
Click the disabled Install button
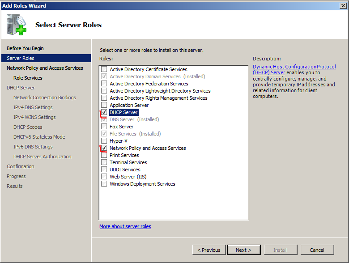tap(281, 250)
